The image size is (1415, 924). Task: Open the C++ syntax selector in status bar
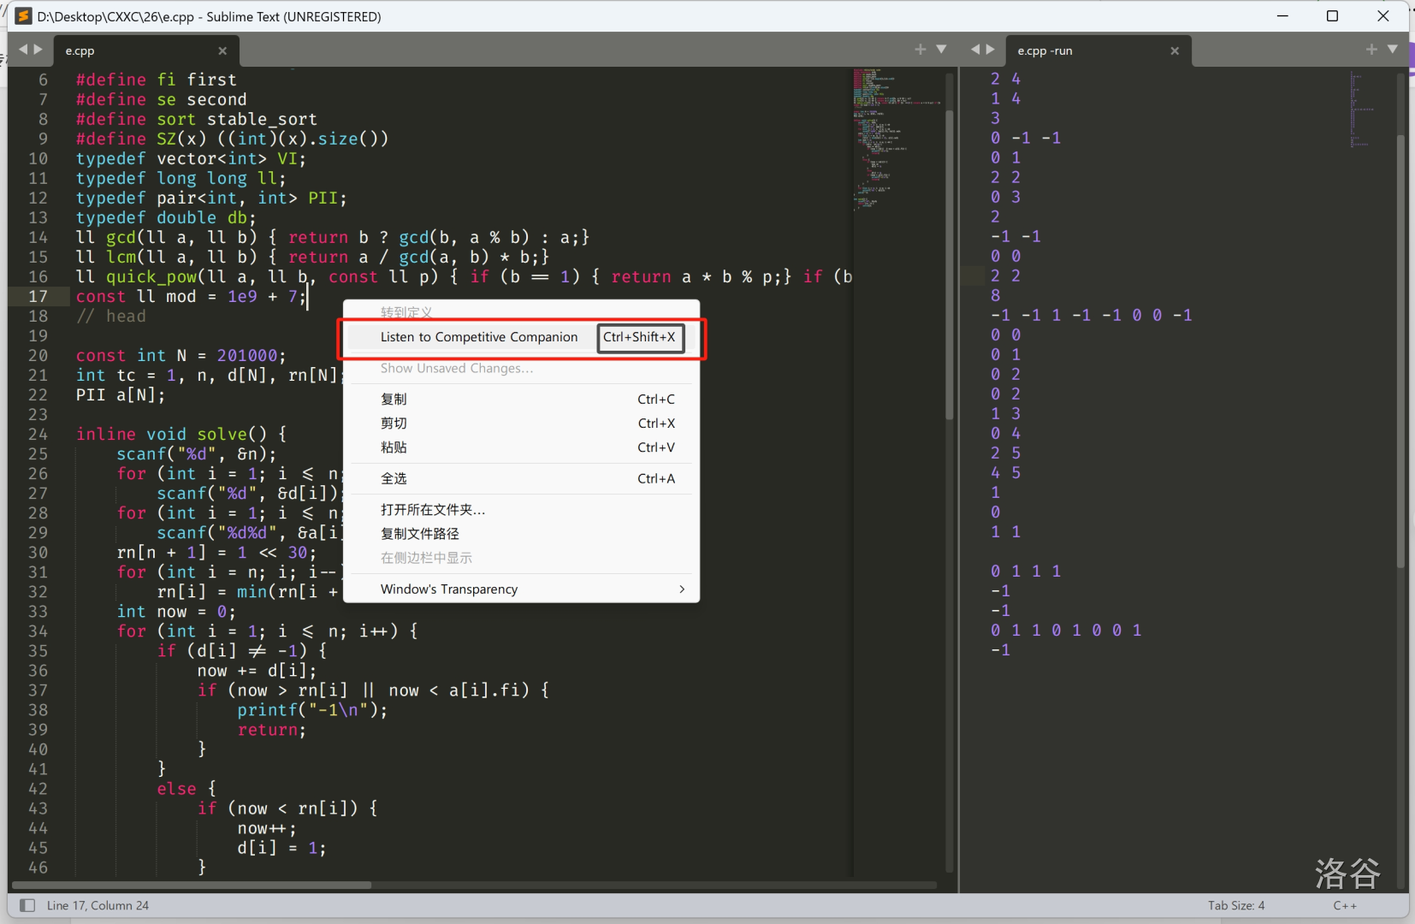1346,905
